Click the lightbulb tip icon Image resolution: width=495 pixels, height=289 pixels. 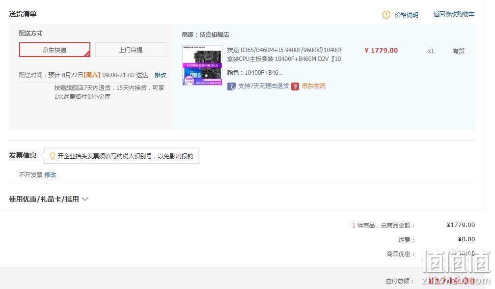[53, 156]
